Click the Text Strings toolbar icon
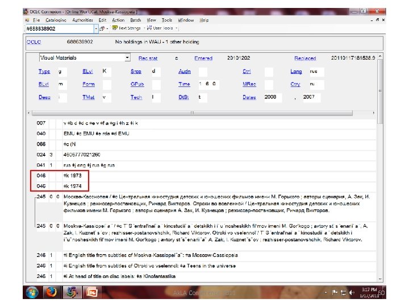Viewport: 409px width, 307px height. (x=115, y=28)
